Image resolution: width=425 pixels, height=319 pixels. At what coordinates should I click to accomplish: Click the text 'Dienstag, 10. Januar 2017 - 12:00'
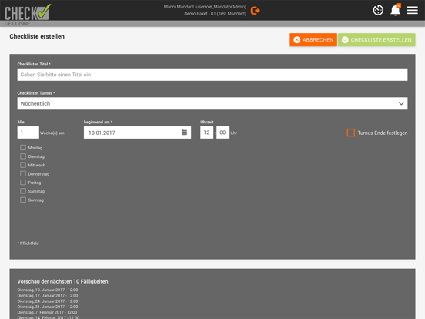point(48,290)
